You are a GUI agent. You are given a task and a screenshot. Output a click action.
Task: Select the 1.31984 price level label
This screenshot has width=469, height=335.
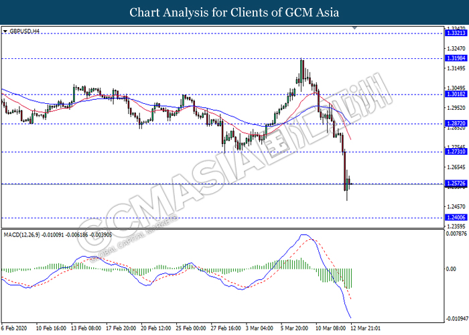(x=456, y=58)
